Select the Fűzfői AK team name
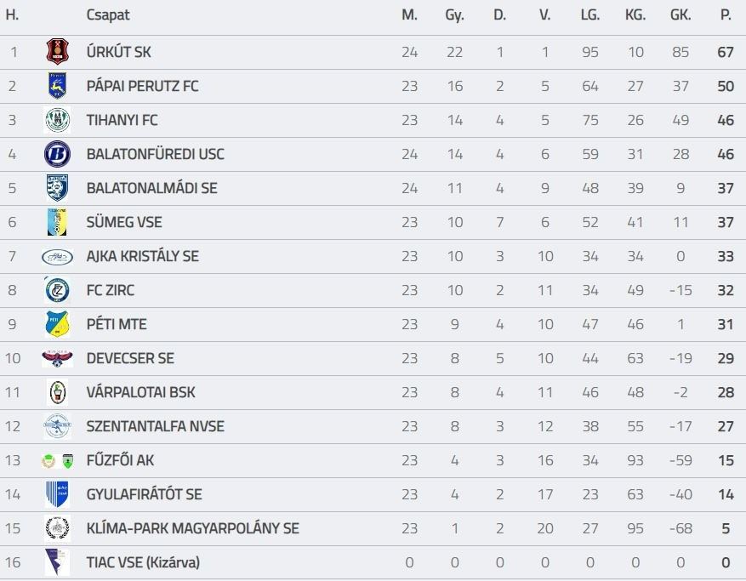The image size is (746, 581). click(x=120, y=460)
